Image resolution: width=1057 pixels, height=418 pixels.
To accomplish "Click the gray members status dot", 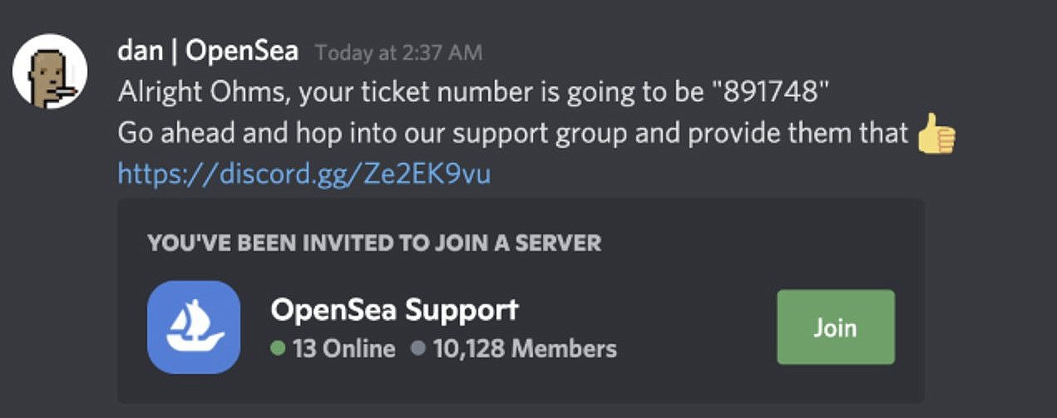I will pyautogui.click(x=418, y=348).
